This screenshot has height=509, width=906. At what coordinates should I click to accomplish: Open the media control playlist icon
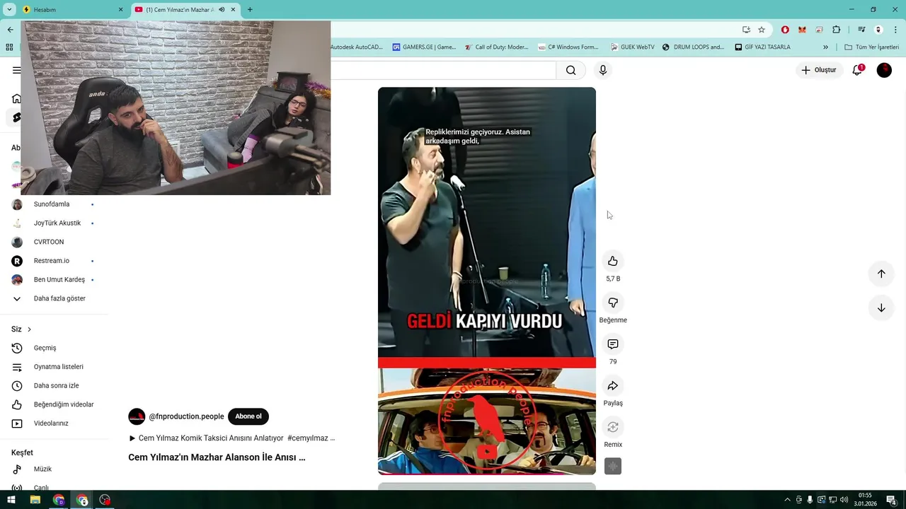(x=861, y=30)
